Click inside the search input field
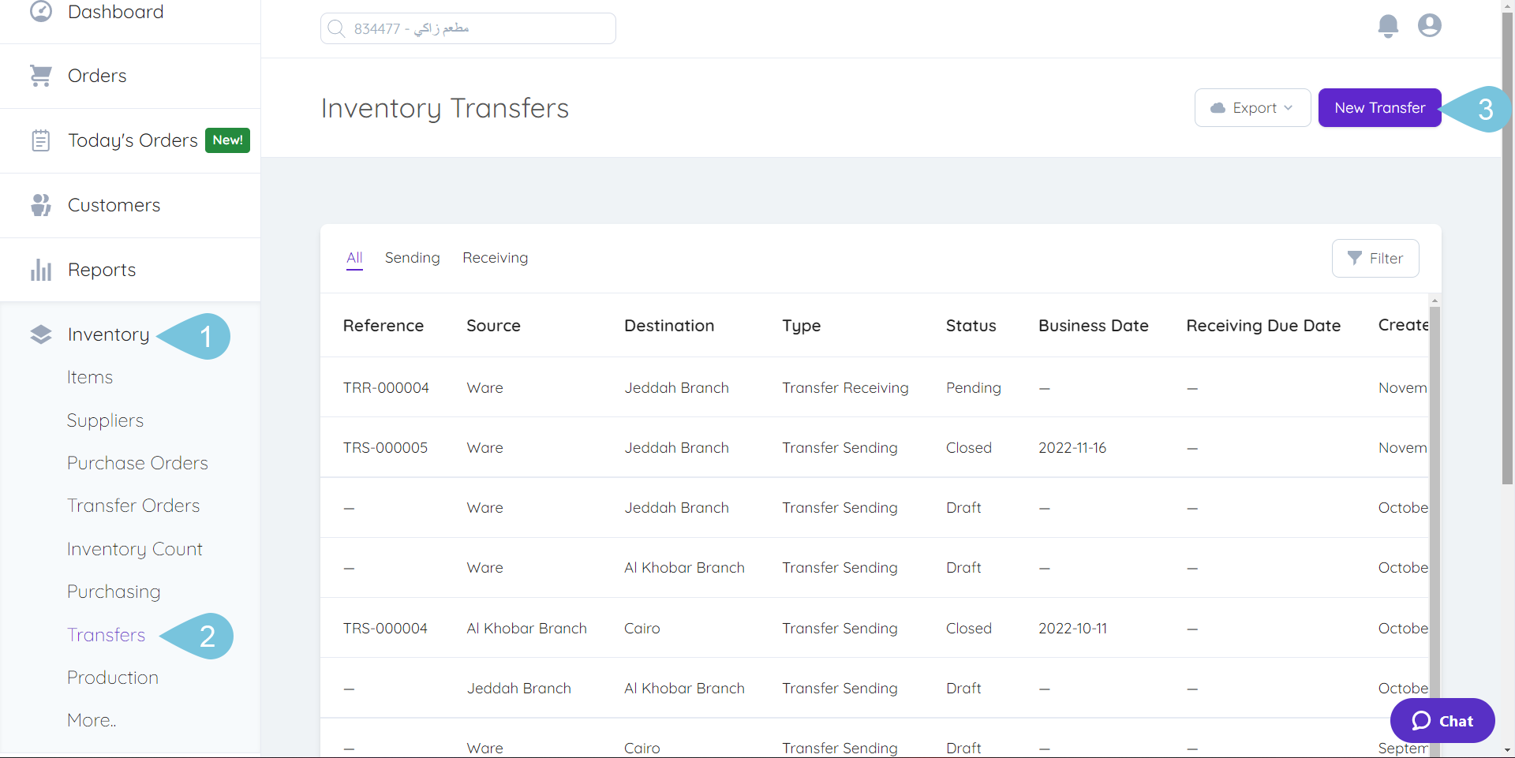Viewport: 1515px width, 758px height. (x=473, y=28)
